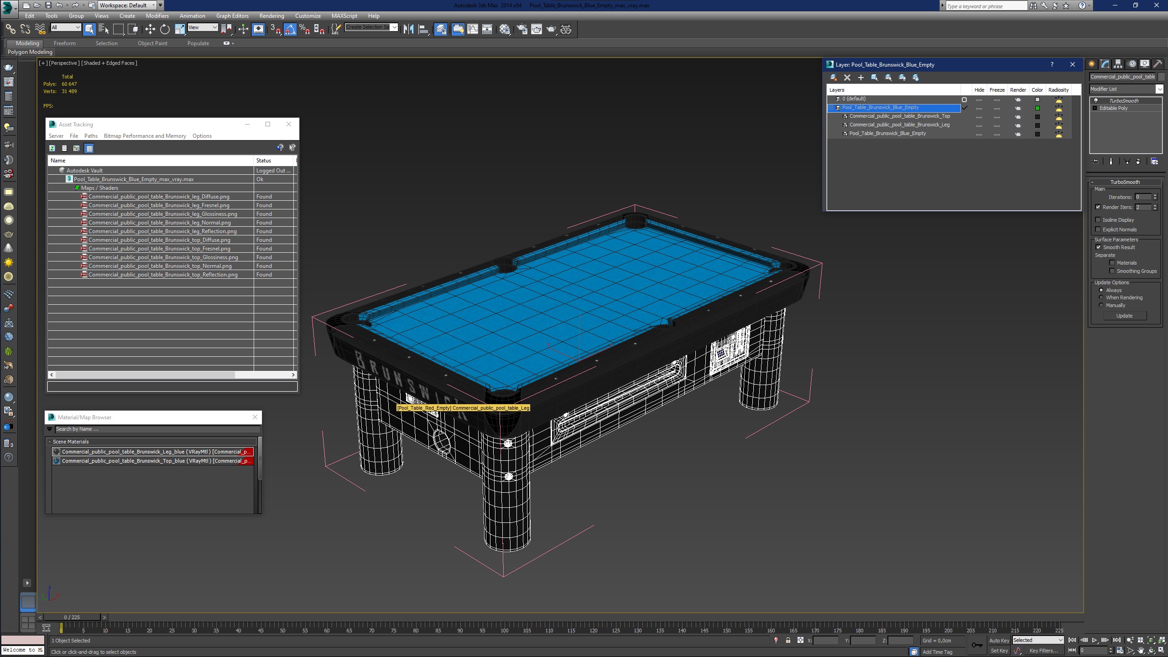
Task: Open the Selected key filter dropdown
Action: click(x=1038, y=640)
